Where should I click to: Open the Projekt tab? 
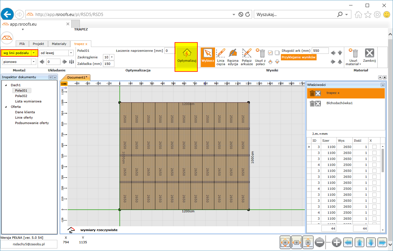38,44
